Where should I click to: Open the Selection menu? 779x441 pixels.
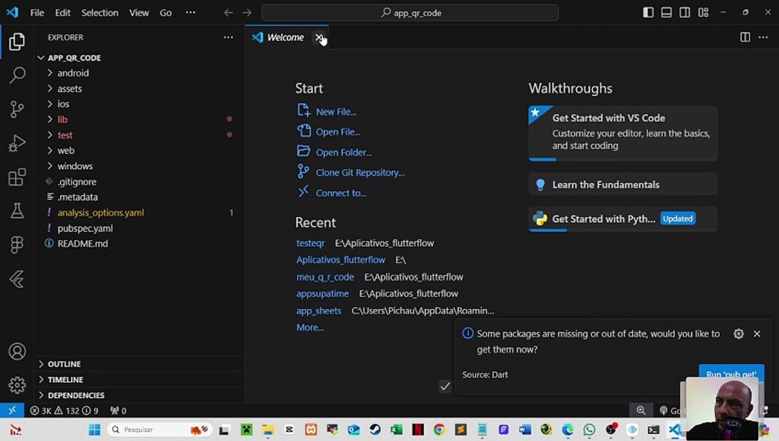100,12
